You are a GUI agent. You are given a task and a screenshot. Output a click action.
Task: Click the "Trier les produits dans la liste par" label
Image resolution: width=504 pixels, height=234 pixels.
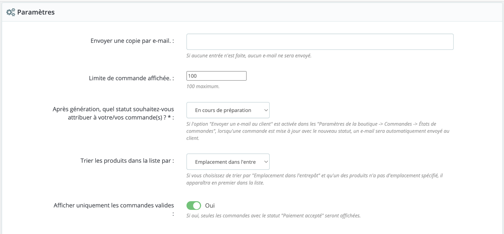[127, 161]
